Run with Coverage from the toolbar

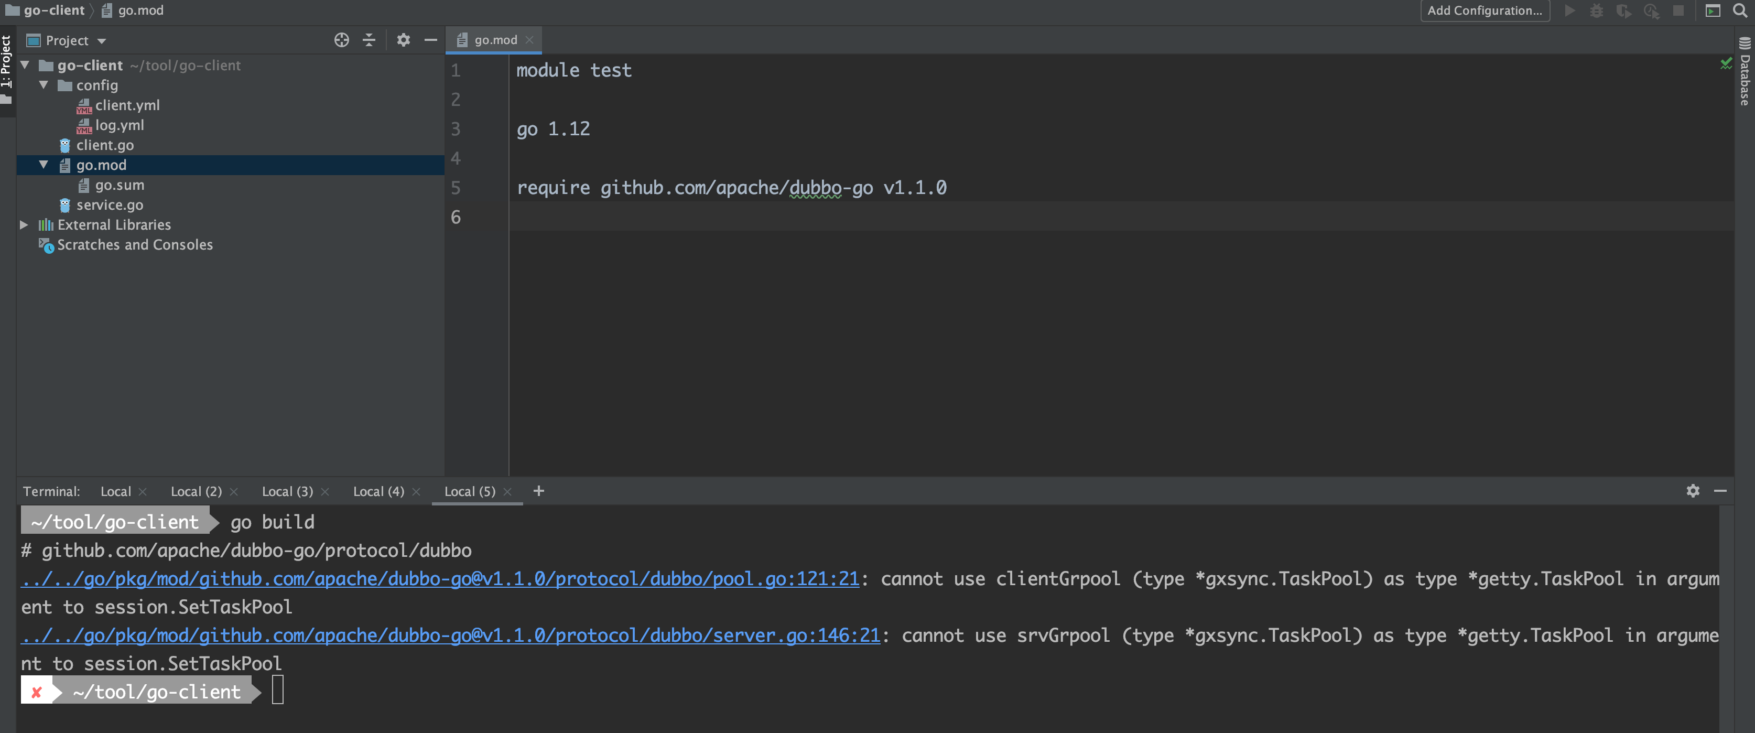point(1624,10)
